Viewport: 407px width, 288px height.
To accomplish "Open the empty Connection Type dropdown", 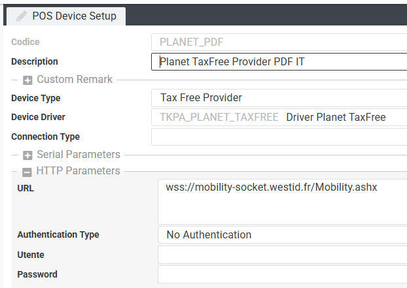I will [x=278, y=137].
